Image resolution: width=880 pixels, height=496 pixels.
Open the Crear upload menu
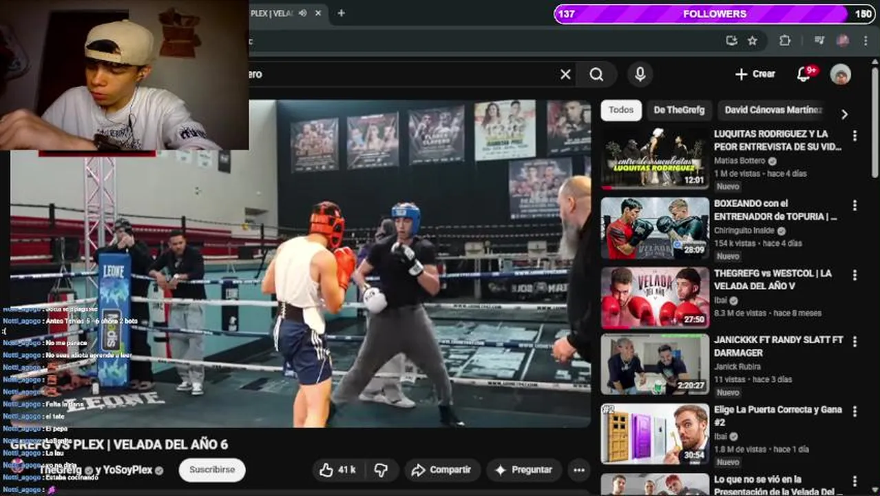coord(755,74)
